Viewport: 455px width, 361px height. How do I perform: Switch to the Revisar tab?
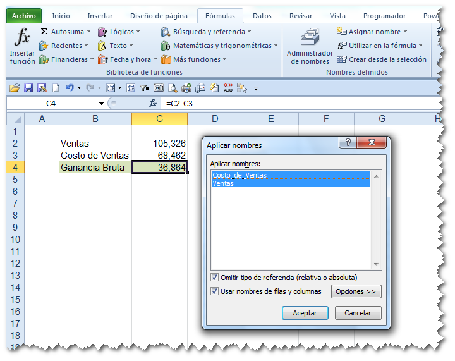click(x=301, y=16)
